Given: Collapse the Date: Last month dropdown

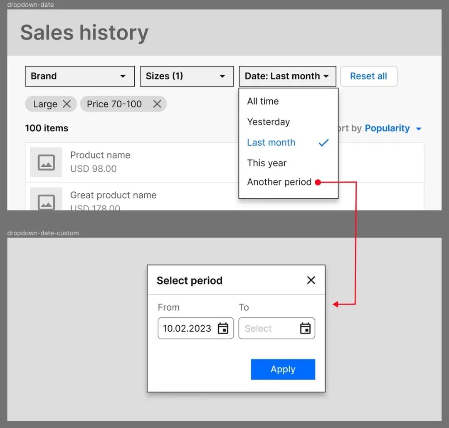Looking at the screenshot, I should click(x=288, y=76).
